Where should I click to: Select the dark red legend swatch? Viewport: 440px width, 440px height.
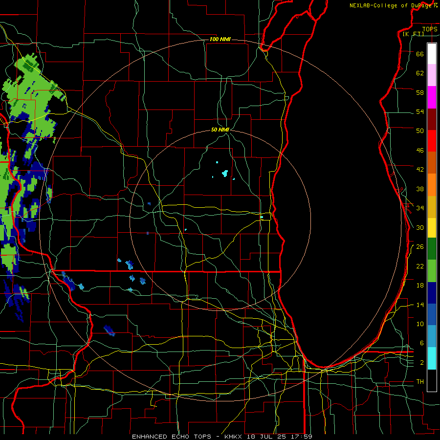pyautogui.click(x=432, y=119)
